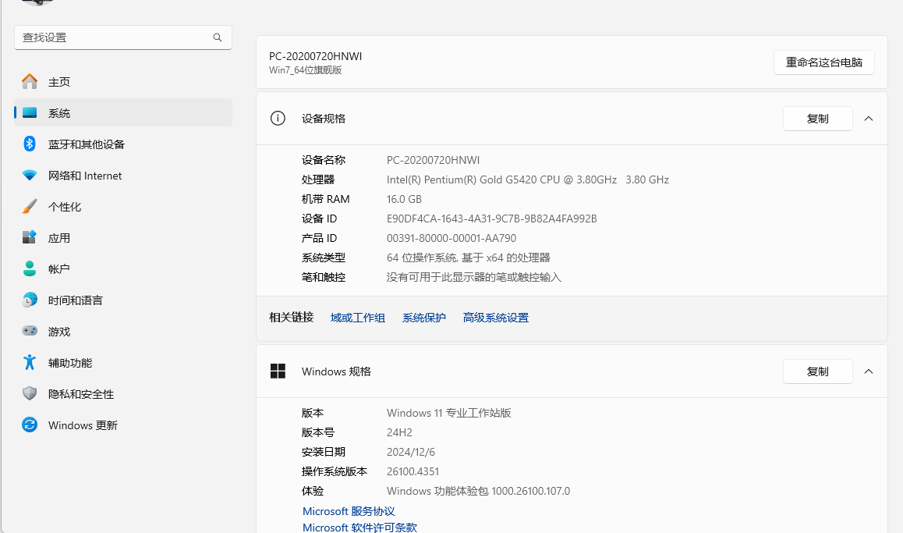Copy device specs with the 复制 button

tap(818, 119)
